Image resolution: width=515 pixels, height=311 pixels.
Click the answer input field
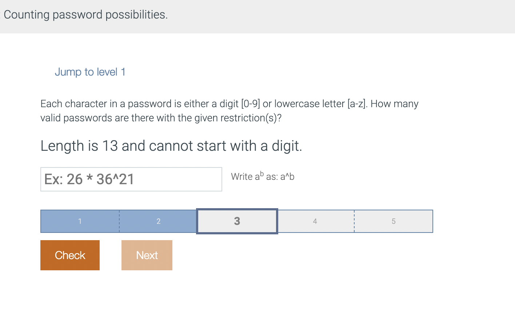131,179
